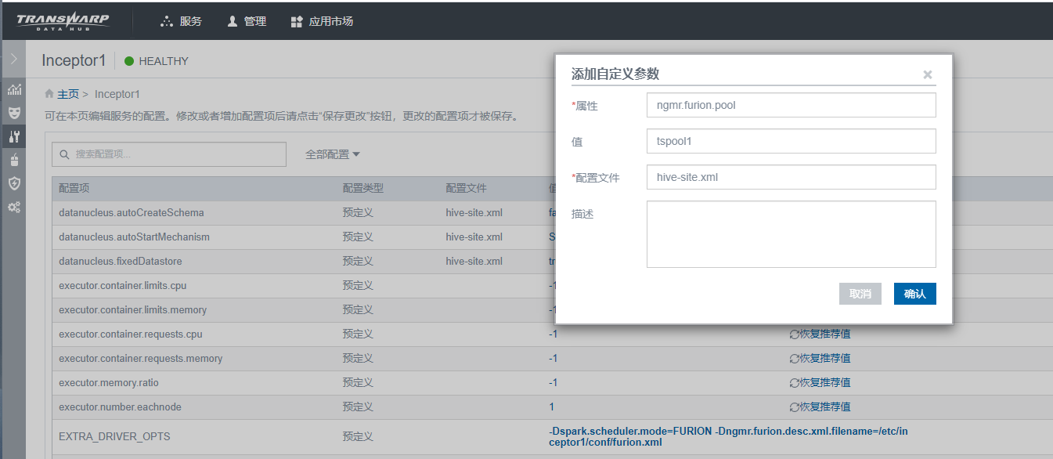Expand the collapsed sidebar panel arrow

coord(13,58)
